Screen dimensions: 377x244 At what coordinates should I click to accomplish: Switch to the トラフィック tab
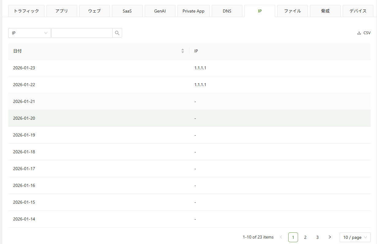tap(26, 11)
